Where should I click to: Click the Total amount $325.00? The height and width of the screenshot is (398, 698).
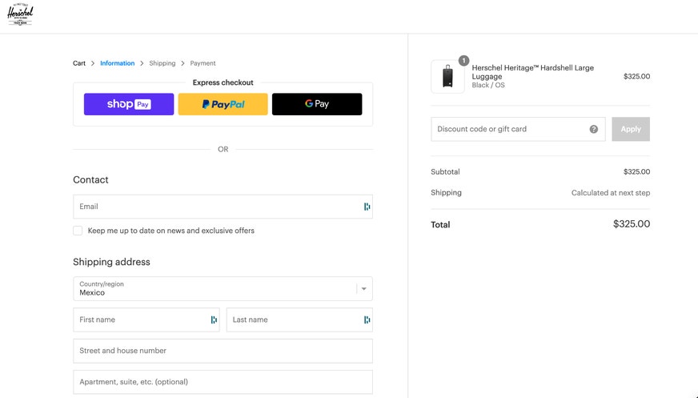pyautogui.click(x=632, y=224)
